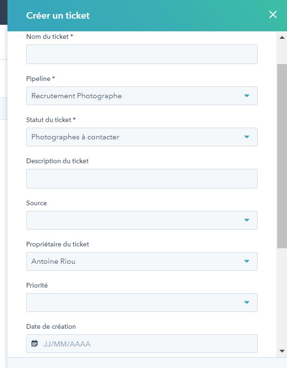Viewport: 287px width, 368px height.
Task: Click the calendar icon in Date de création
Action: tap(35, 344)
